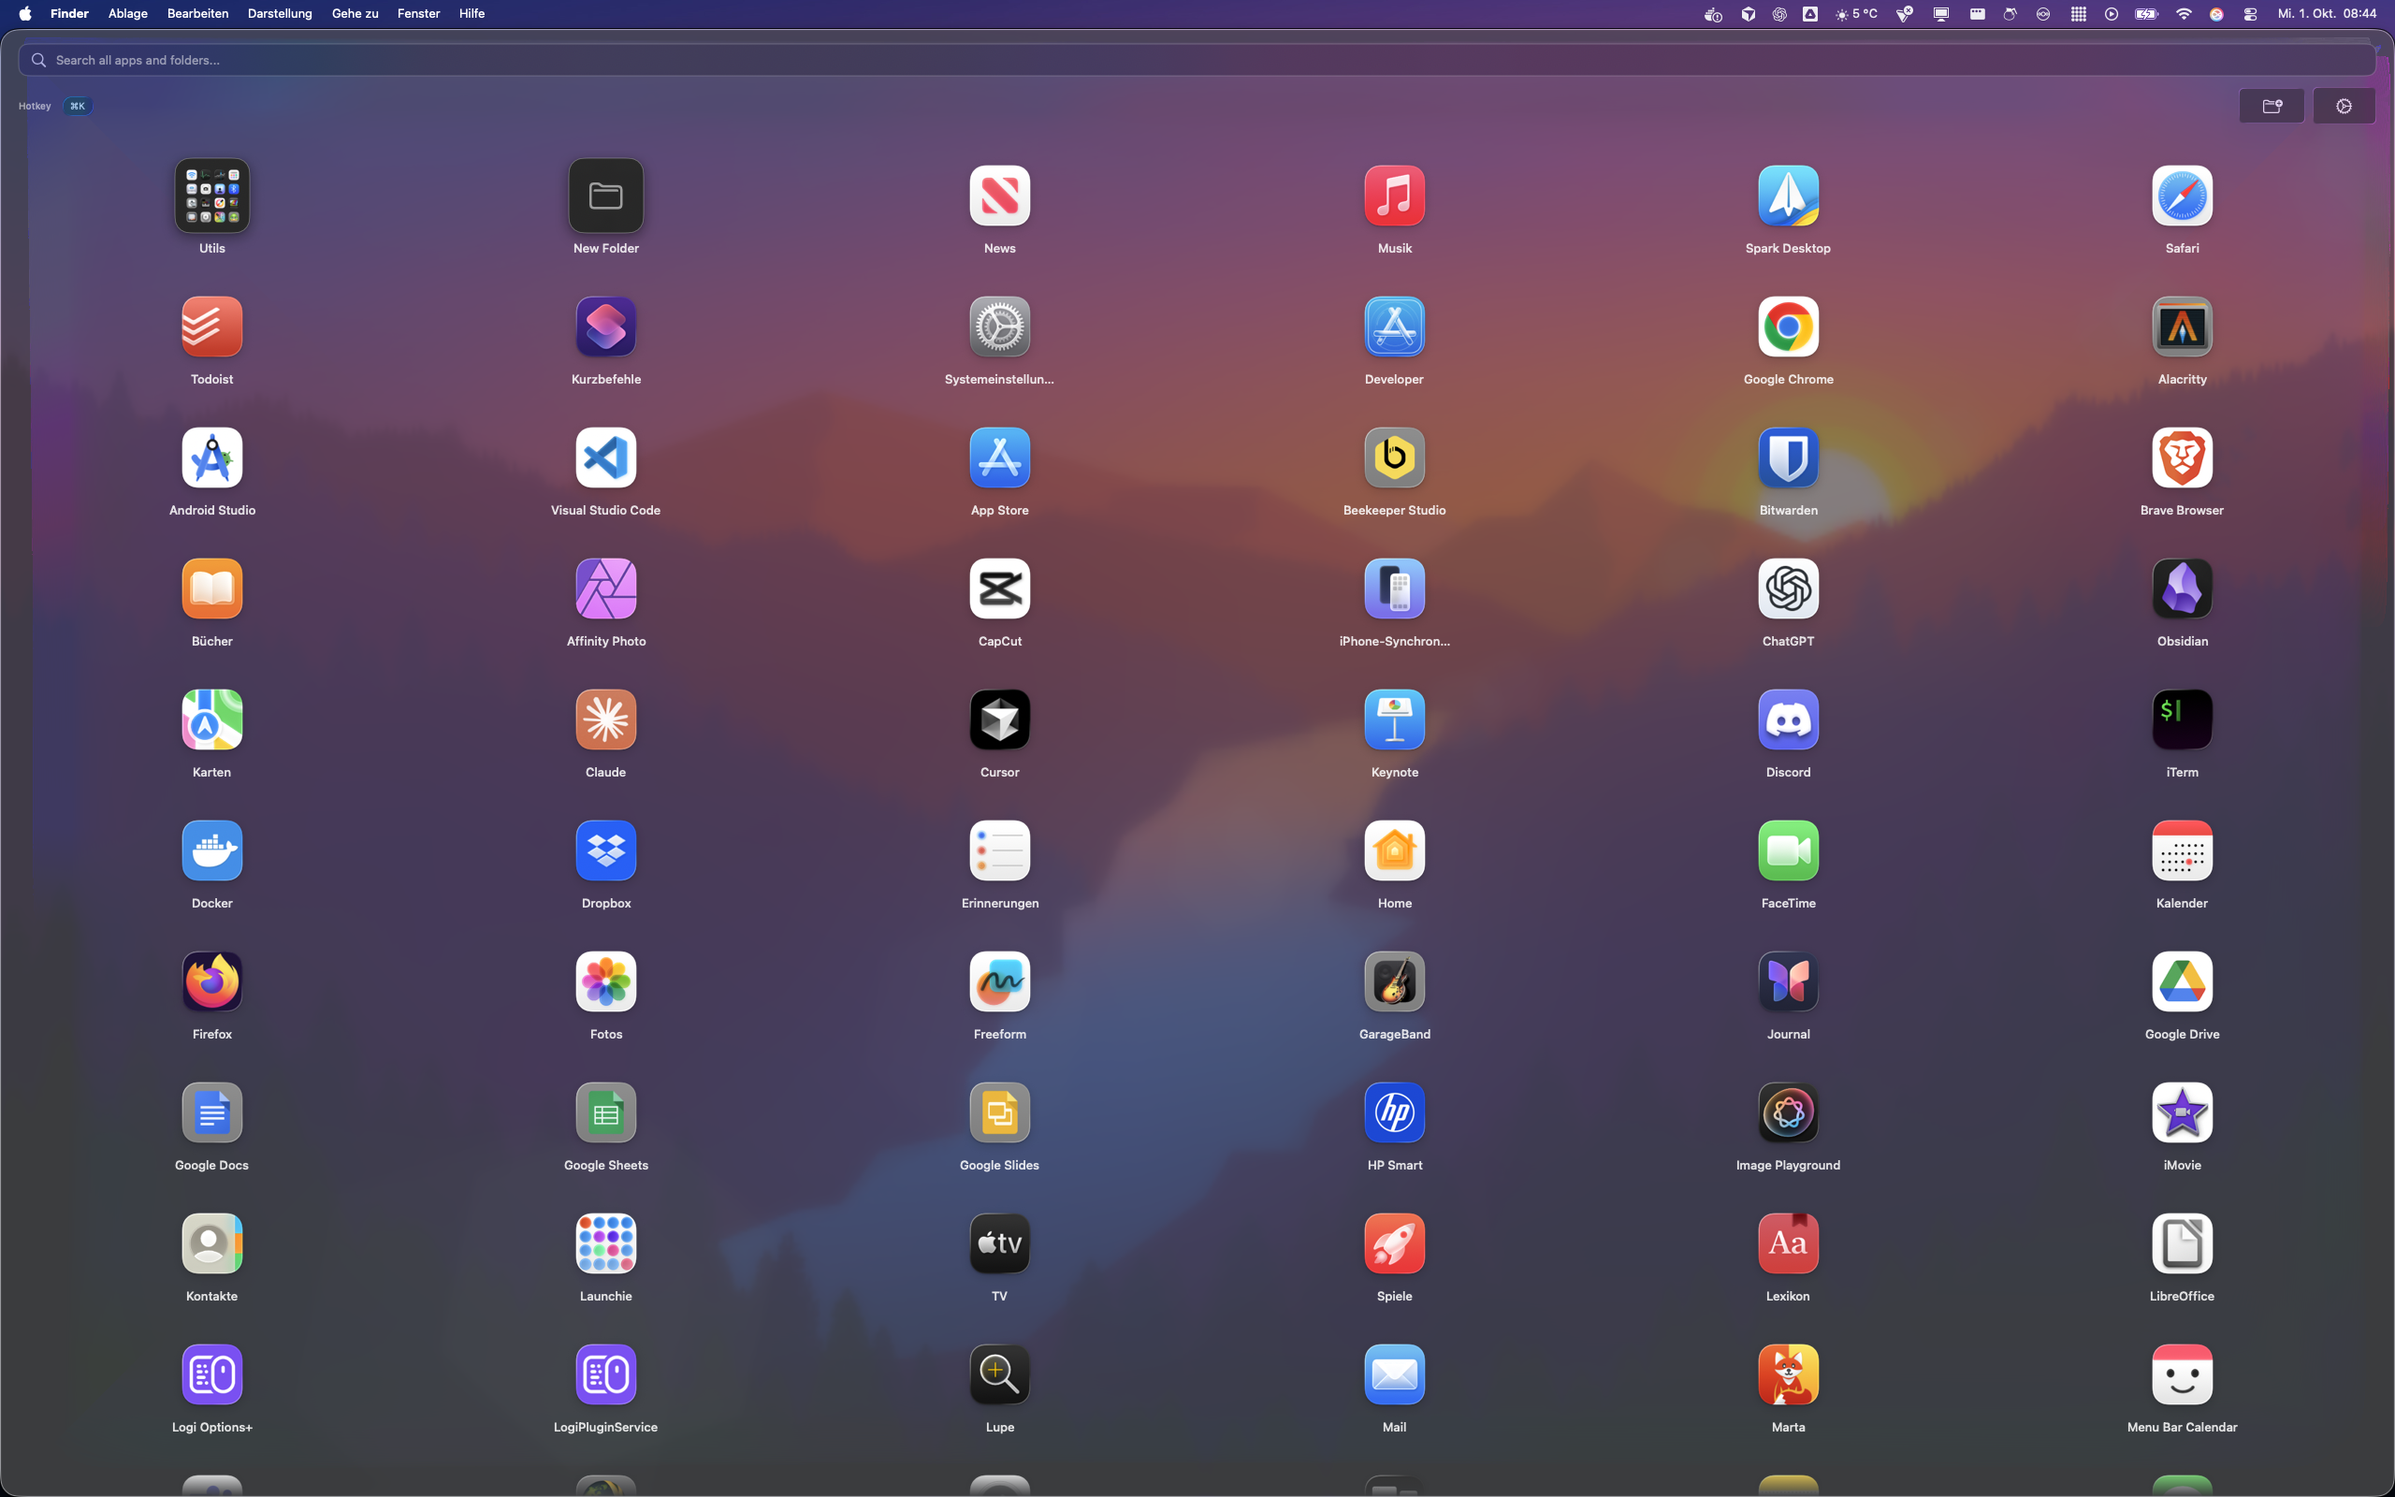Launch Visual Studio Code
The height and width of the screenshot is (1497, 2395).
[x=605, y=458]
